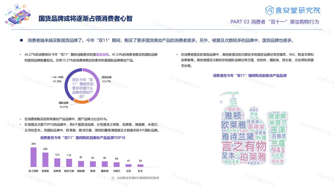The image size is (334, 188).
Task: Click the axis label 欧莱雅
Action: click(45, 171)
